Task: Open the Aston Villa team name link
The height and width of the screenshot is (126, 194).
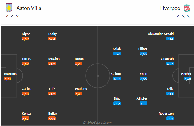Action: click(29, 8)
